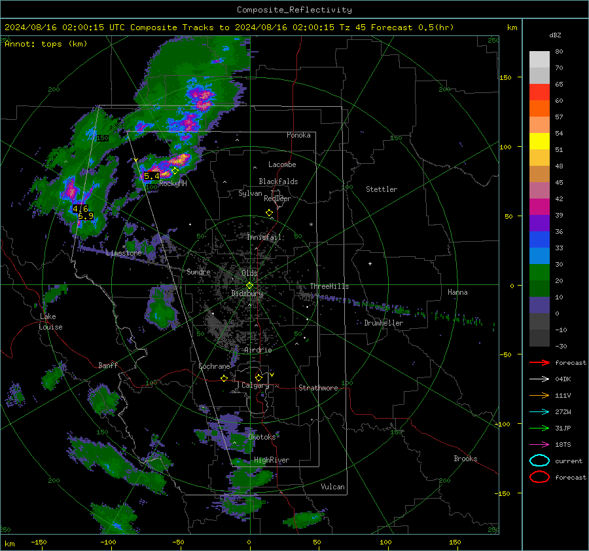
Task: Click the 'RockyMH' map label
Action: point(173,183)
